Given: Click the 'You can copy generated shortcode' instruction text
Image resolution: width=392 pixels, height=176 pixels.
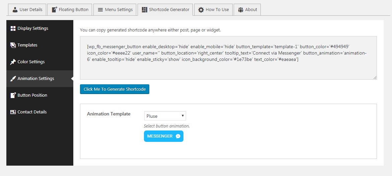Looking at the screenshot, I should pos(150,30).
